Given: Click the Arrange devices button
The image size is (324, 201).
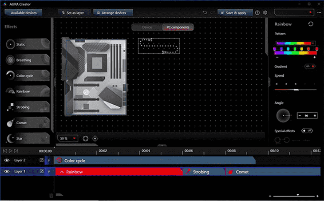Looking at the screenshot, I should (113, 13).
